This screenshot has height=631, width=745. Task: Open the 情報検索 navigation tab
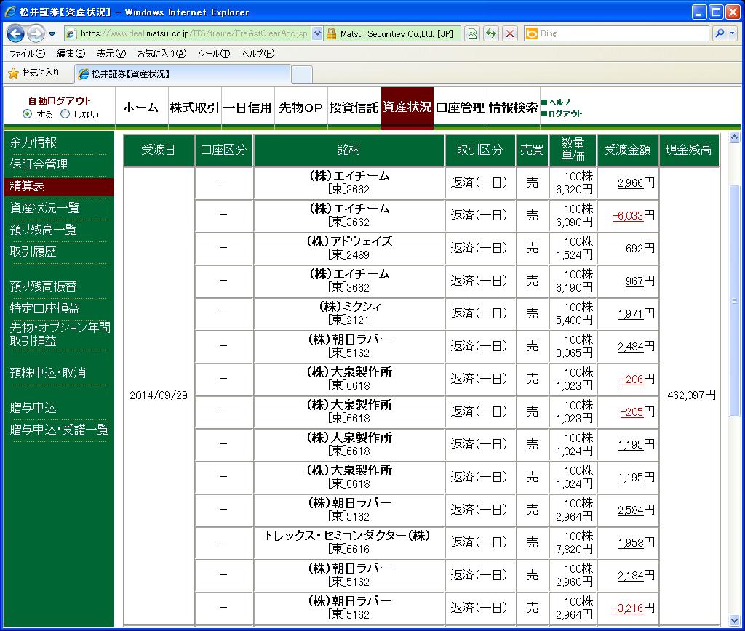pyautogui.click(x=514, y=108)
